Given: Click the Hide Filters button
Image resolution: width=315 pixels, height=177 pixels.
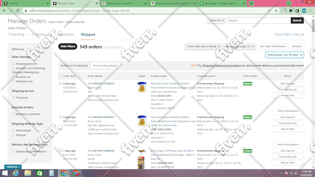Looking at the screenshot, I should (68, 46).
